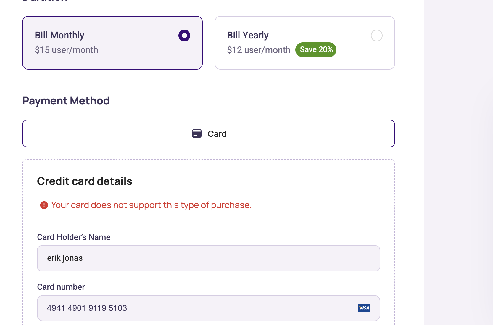
Task: Click the Bill Monthly plan title
Action: click(59, 35)
